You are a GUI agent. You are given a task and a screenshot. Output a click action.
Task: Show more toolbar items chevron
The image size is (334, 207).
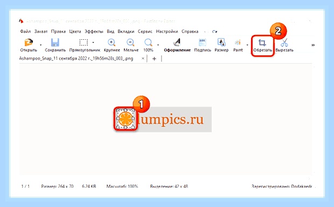(313, 45)
